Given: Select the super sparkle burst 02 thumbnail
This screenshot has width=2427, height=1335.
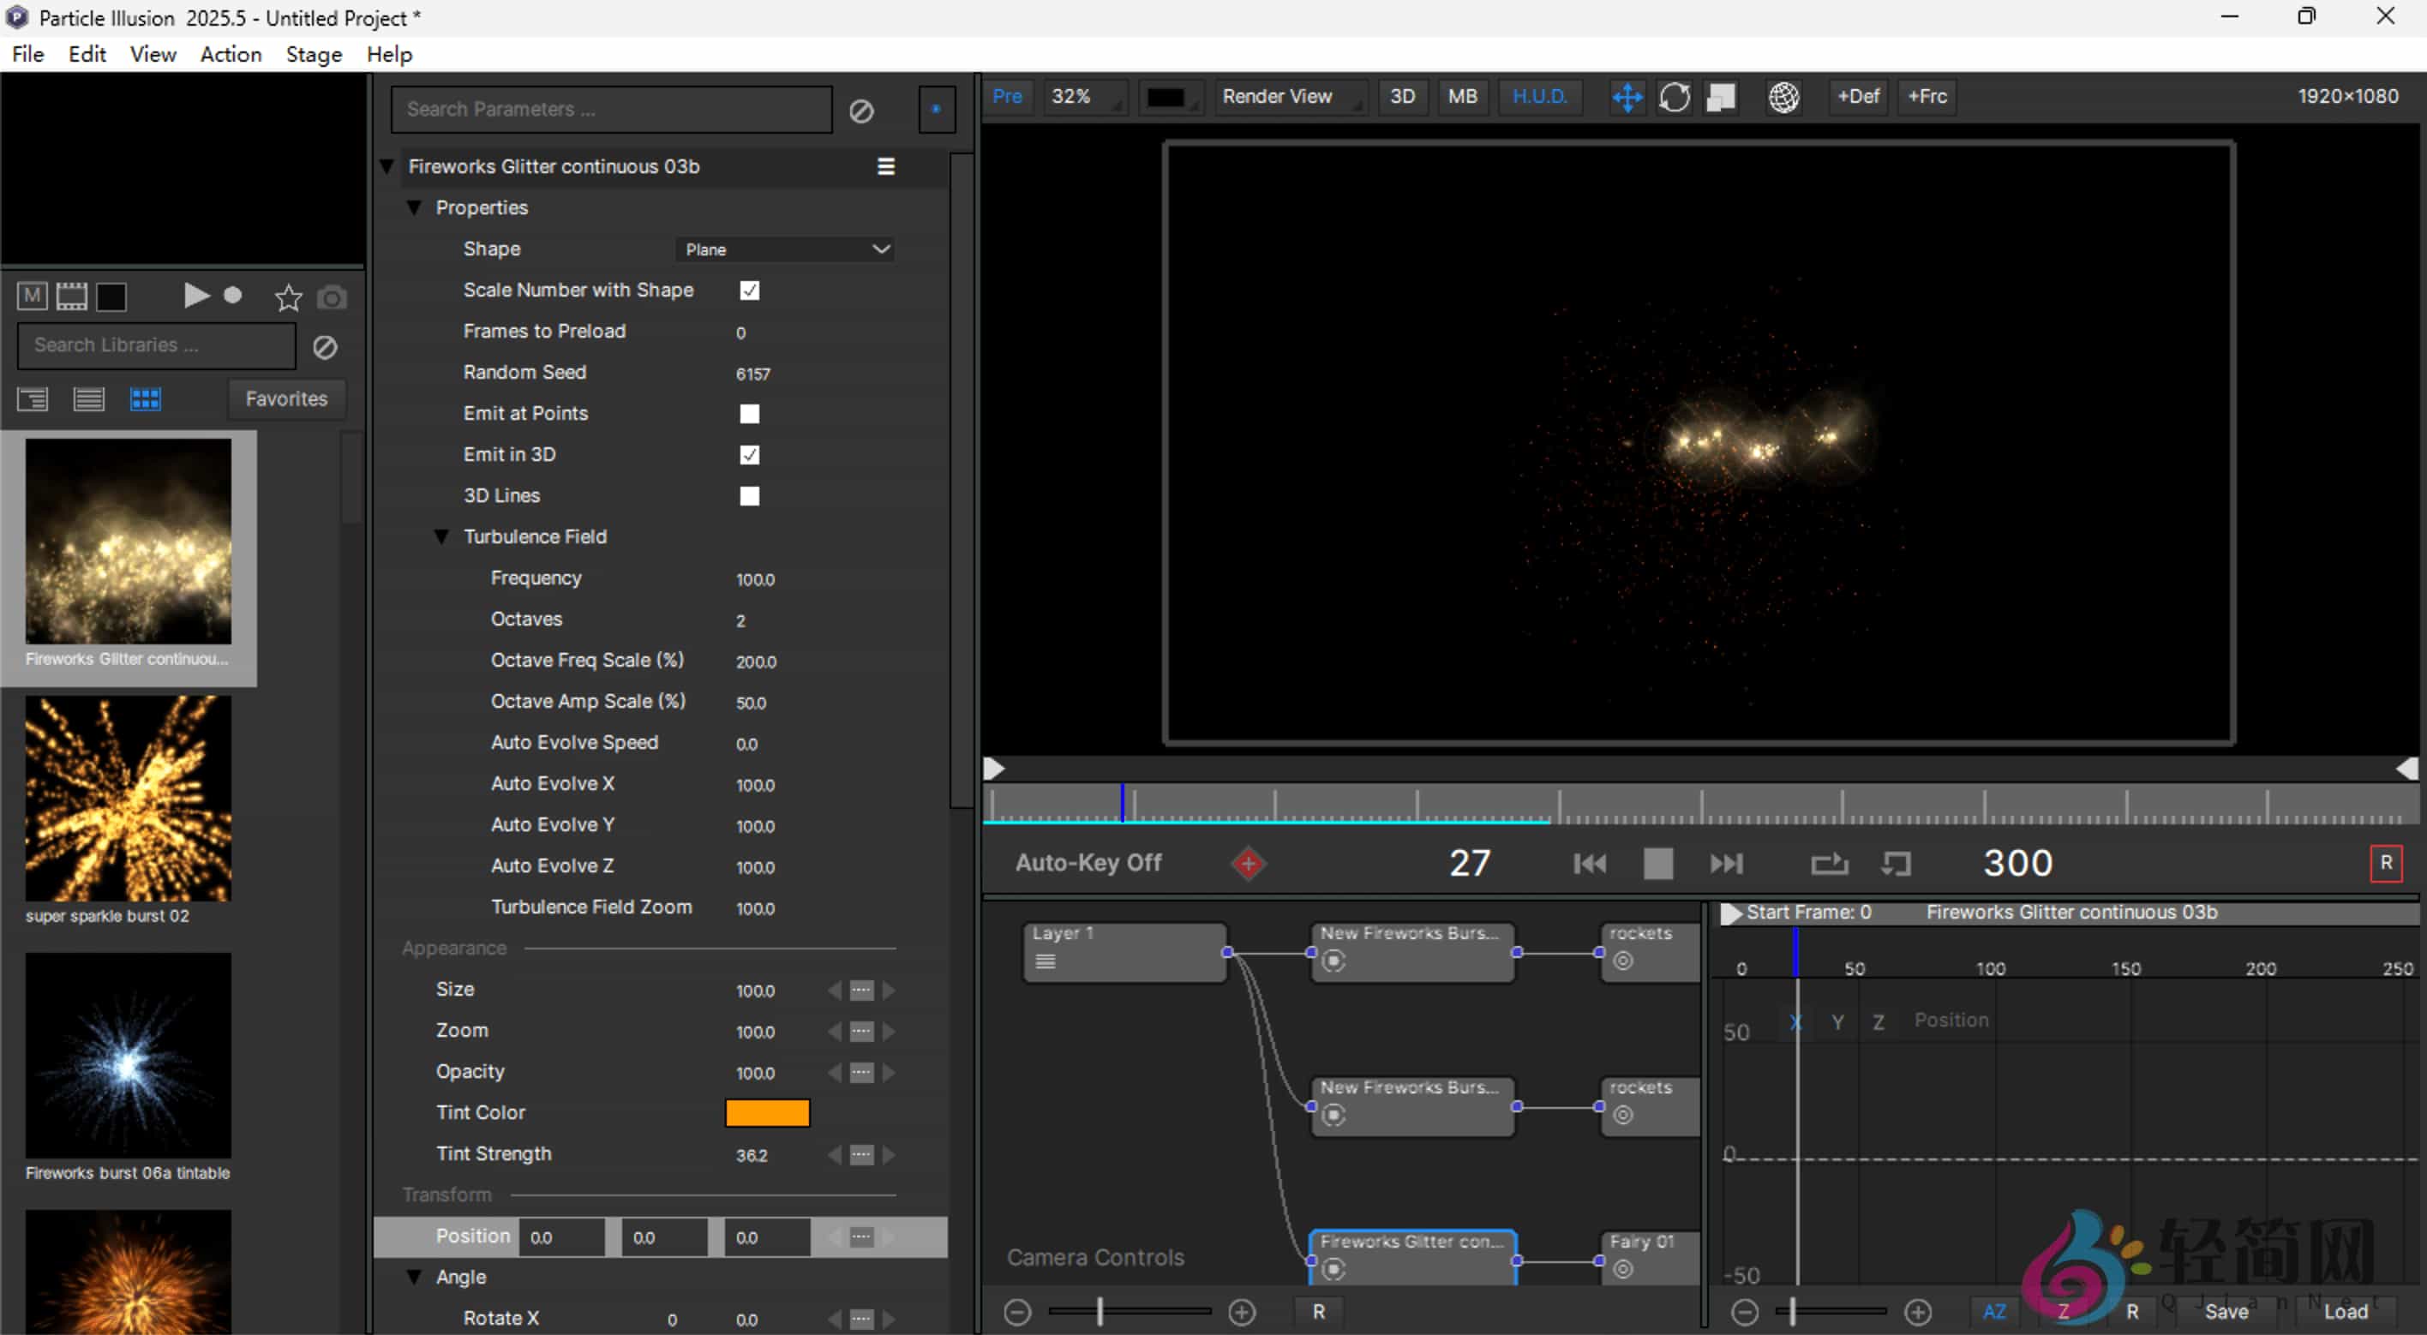Looking at the screenshot, I should pyautogui.click(x=129, y=799).
